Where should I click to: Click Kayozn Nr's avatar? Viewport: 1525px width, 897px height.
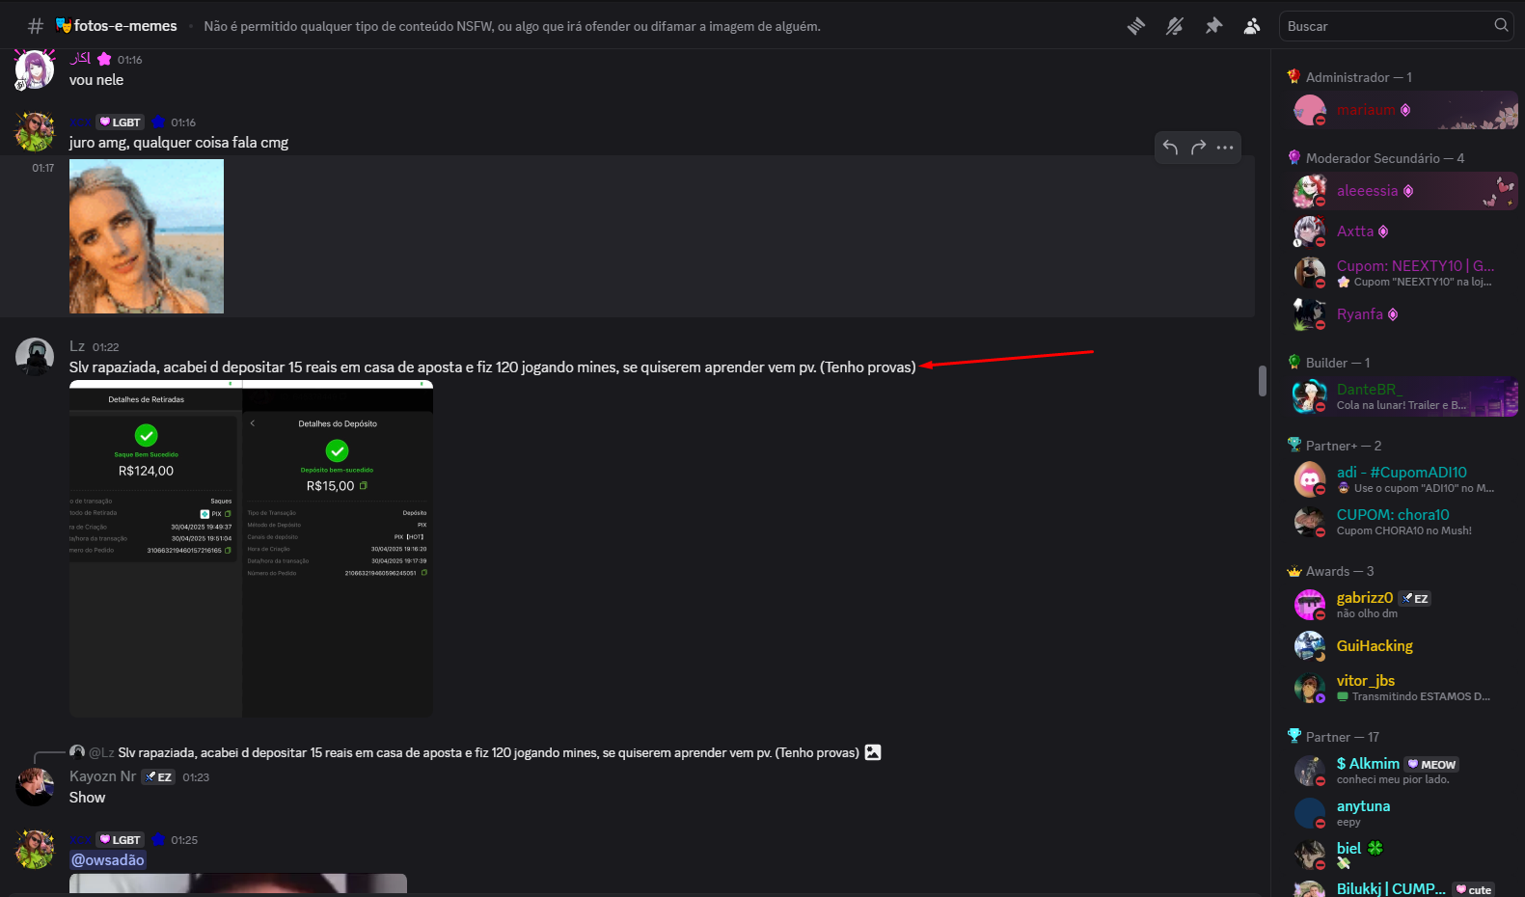click(35, 787)
